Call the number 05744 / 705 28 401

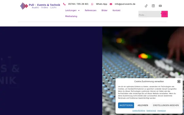78,4
